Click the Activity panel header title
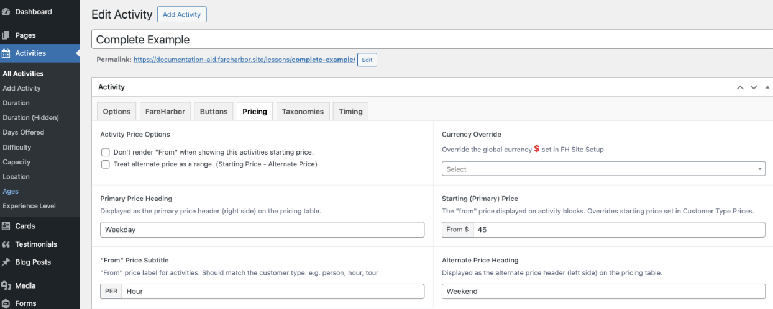This screenshot has width=773, height=309. click(112, 87)
